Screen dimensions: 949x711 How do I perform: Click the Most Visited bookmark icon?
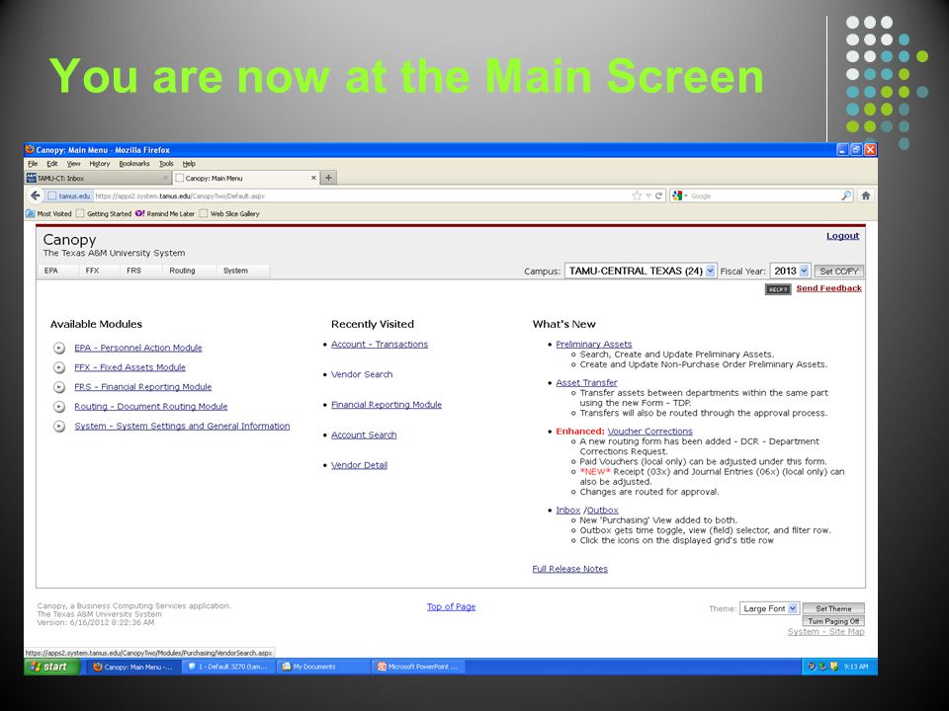point(31,213)
